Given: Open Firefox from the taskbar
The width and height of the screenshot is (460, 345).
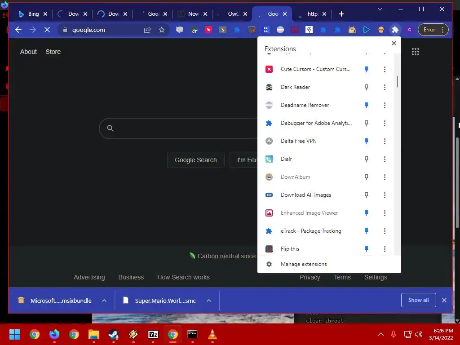Looking at the screenshot, I should (x=54, y=334).
